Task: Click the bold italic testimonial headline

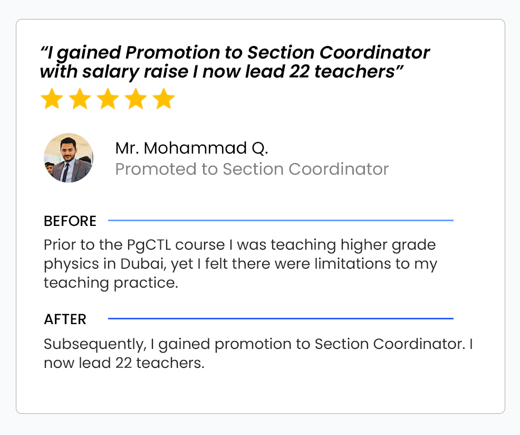Action: click(235, 62)
